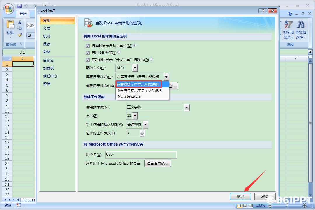Toggle Enable Live Preview checkbox

coord(87,53)
